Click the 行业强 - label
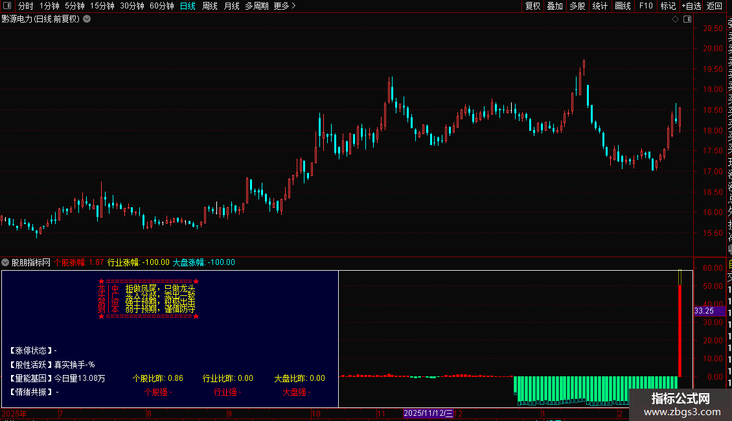732x421 pixels. 227,392
